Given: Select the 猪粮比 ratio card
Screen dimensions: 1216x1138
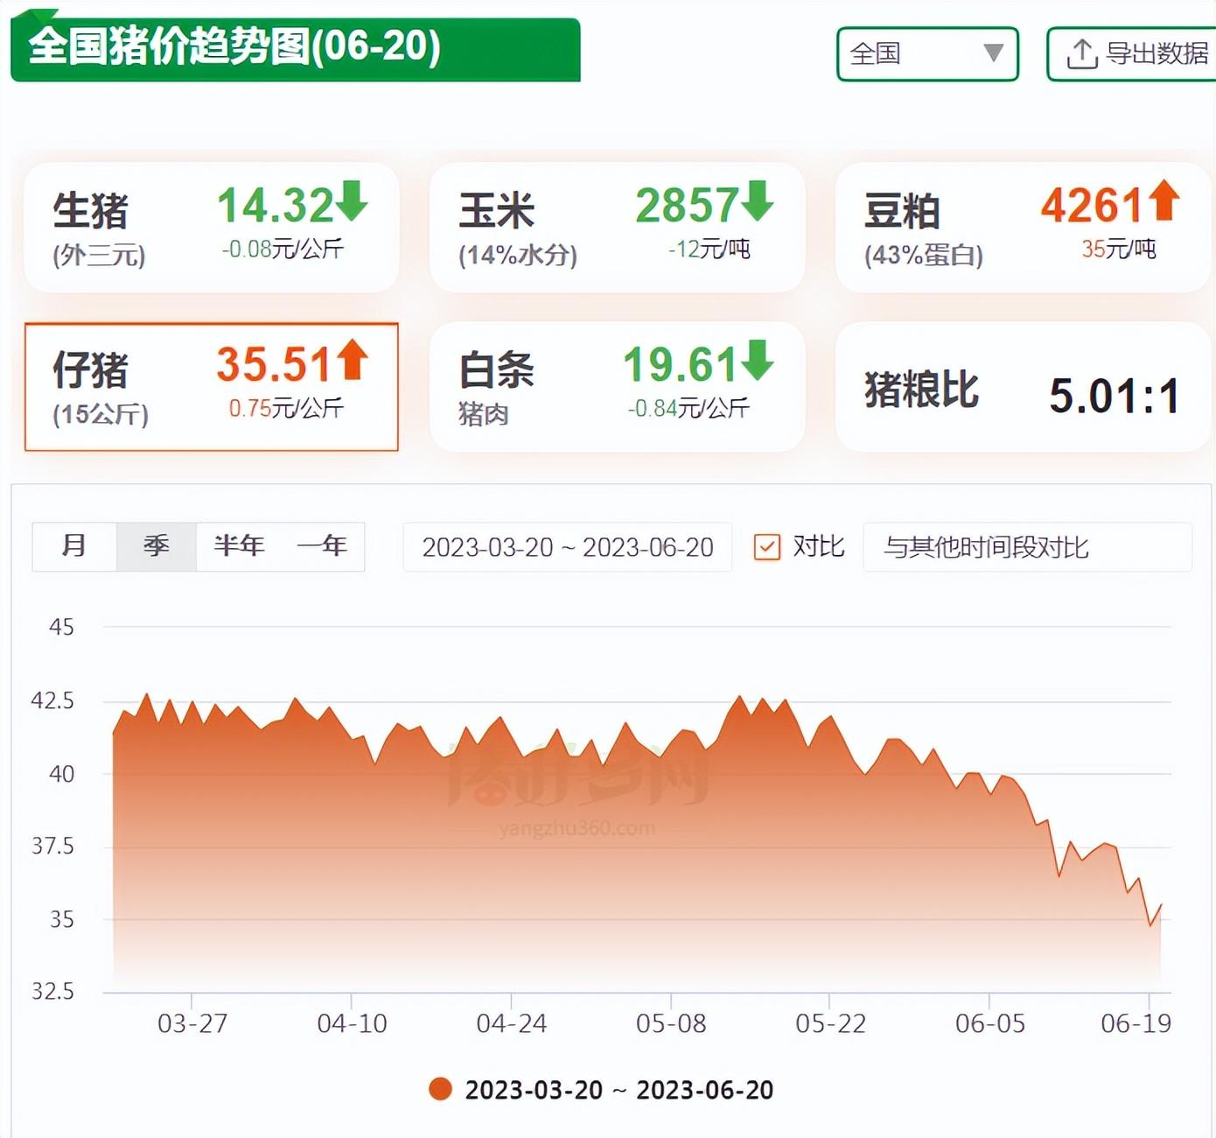Looking at the screenshot, I should (1023, 387).
